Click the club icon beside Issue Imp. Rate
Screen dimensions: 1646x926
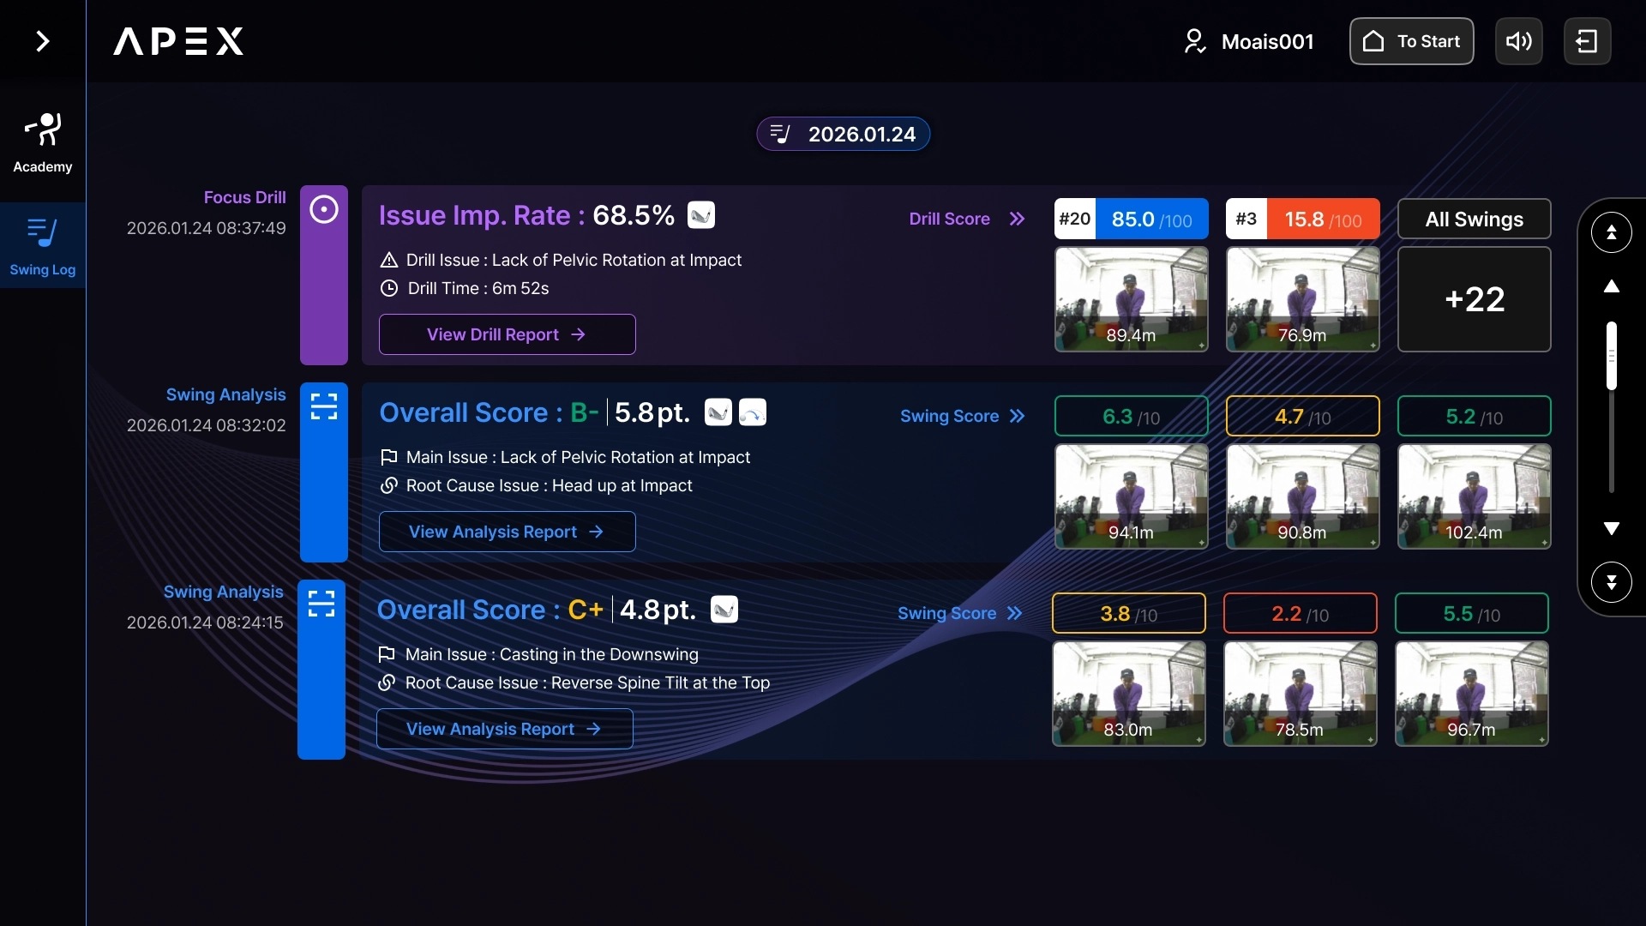click(x=701, y=215)
